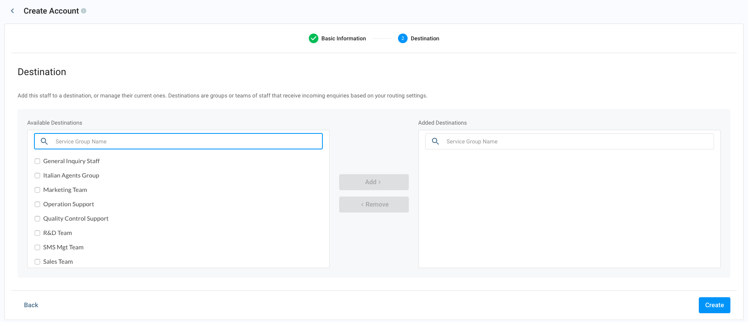
Task: Enable the Operation Support checkbox
Action: tap(37, 204)
